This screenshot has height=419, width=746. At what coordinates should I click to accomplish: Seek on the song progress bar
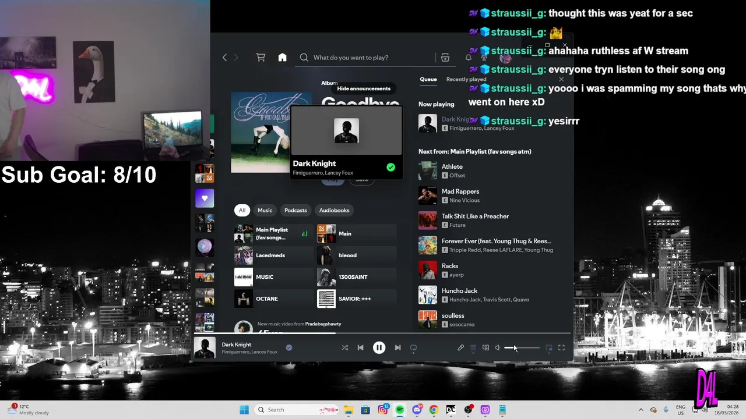tap(382, 333)
